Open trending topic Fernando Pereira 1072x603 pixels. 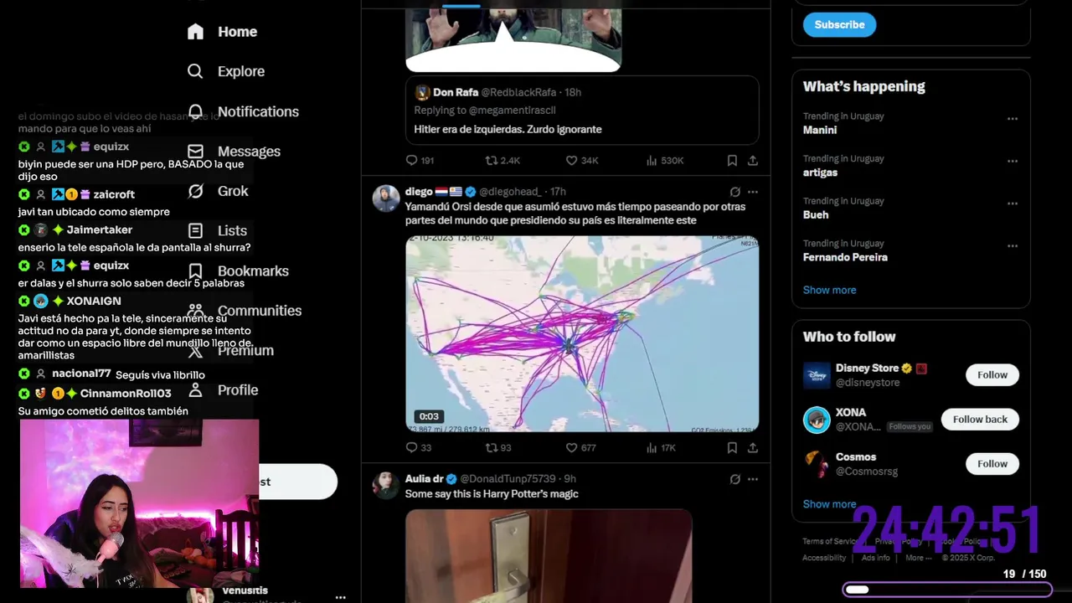tap(845, 257)
